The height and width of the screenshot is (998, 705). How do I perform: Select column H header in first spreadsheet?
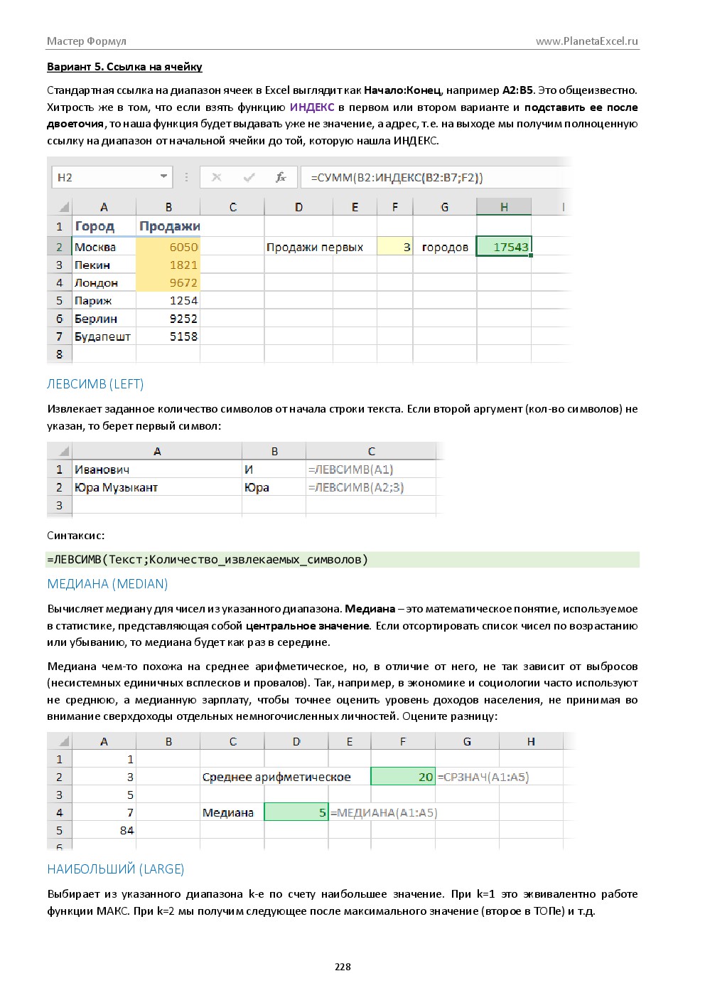pyautogui.click(x=504, y=207)
